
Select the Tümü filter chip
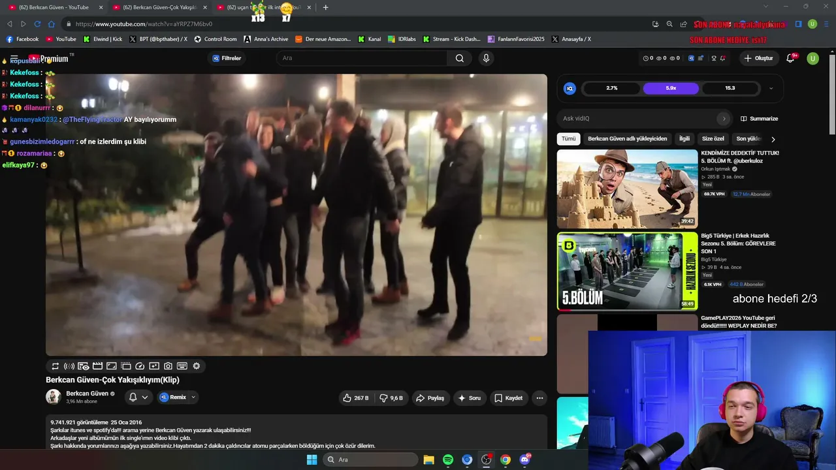coord(569,139)
